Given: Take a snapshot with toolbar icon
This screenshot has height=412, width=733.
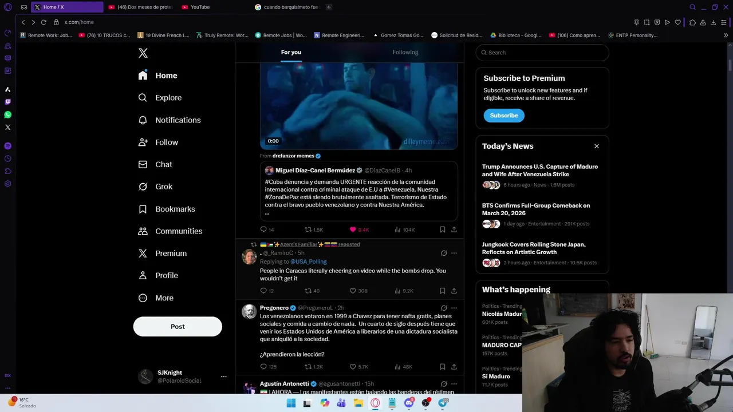Looking at the screenshot, I should pos(647,22).
